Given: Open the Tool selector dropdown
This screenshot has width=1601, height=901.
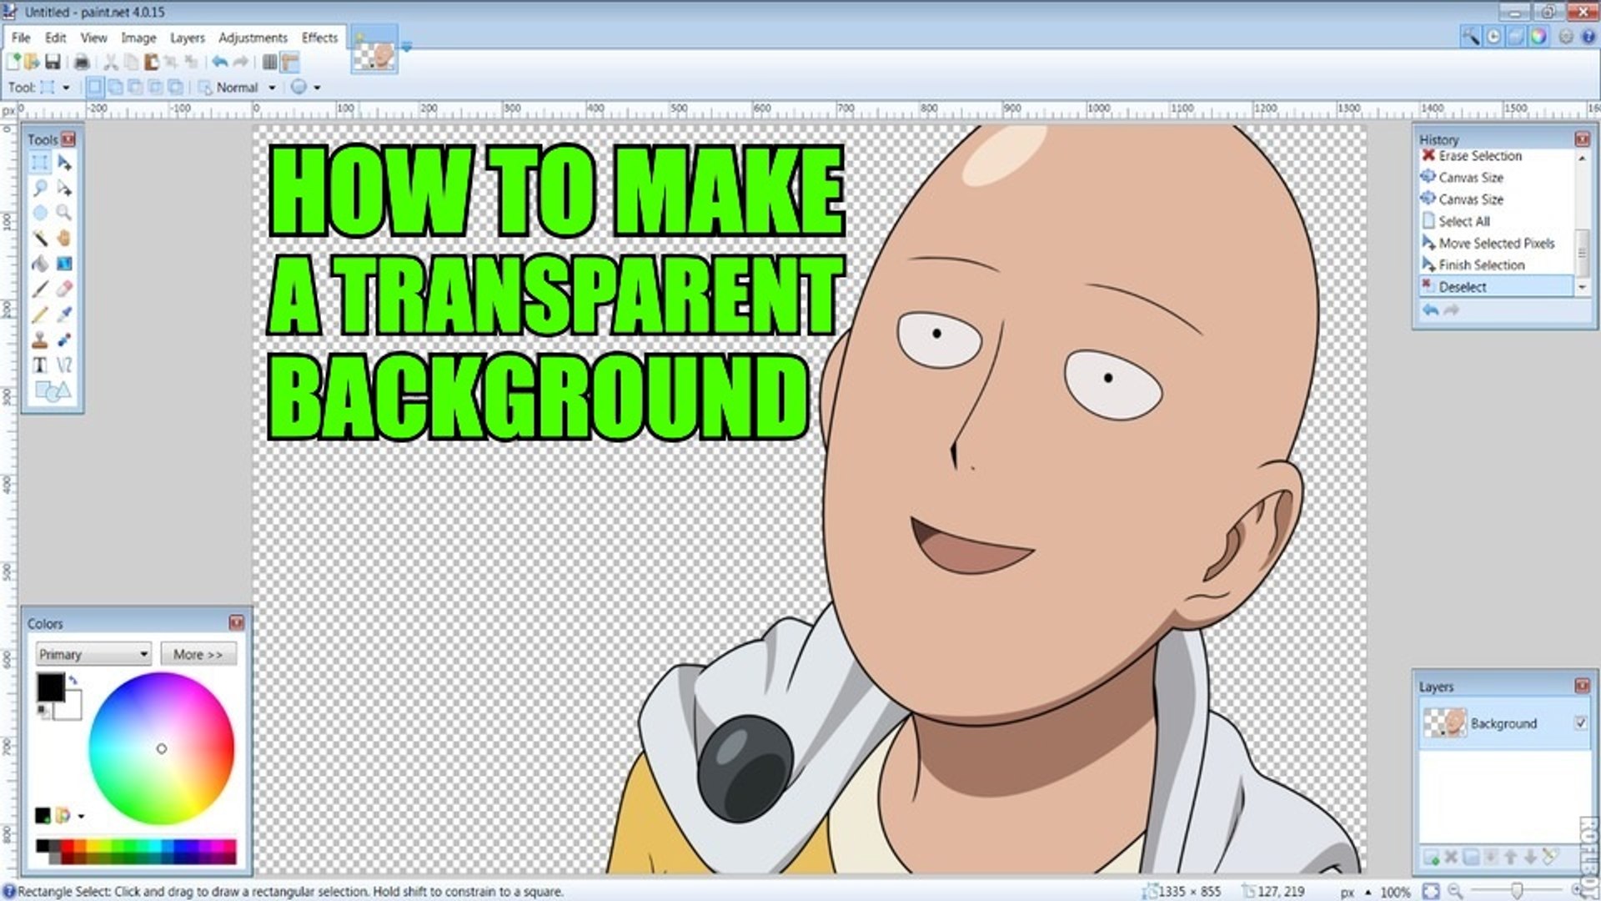Looking at the screenshot, I should 66,86.
